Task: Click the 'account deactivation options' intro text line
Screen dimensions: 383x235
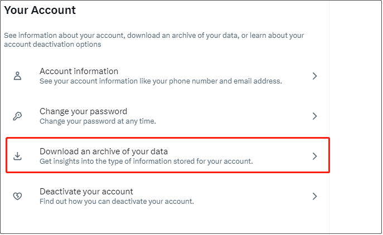Action: click(x=52, y=45)
